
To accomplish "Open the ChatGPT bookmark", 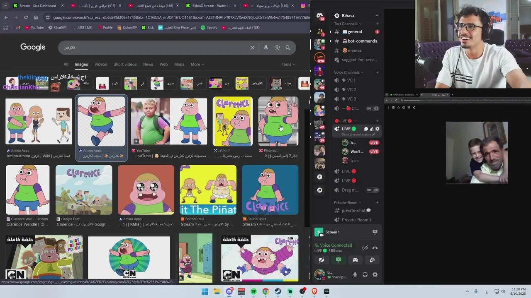I will click(x=57, y=28).
